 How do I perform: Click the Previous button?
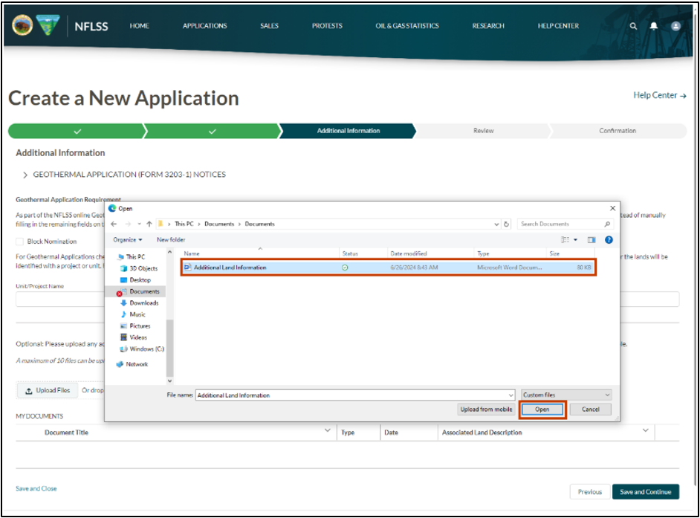point(590,492)
